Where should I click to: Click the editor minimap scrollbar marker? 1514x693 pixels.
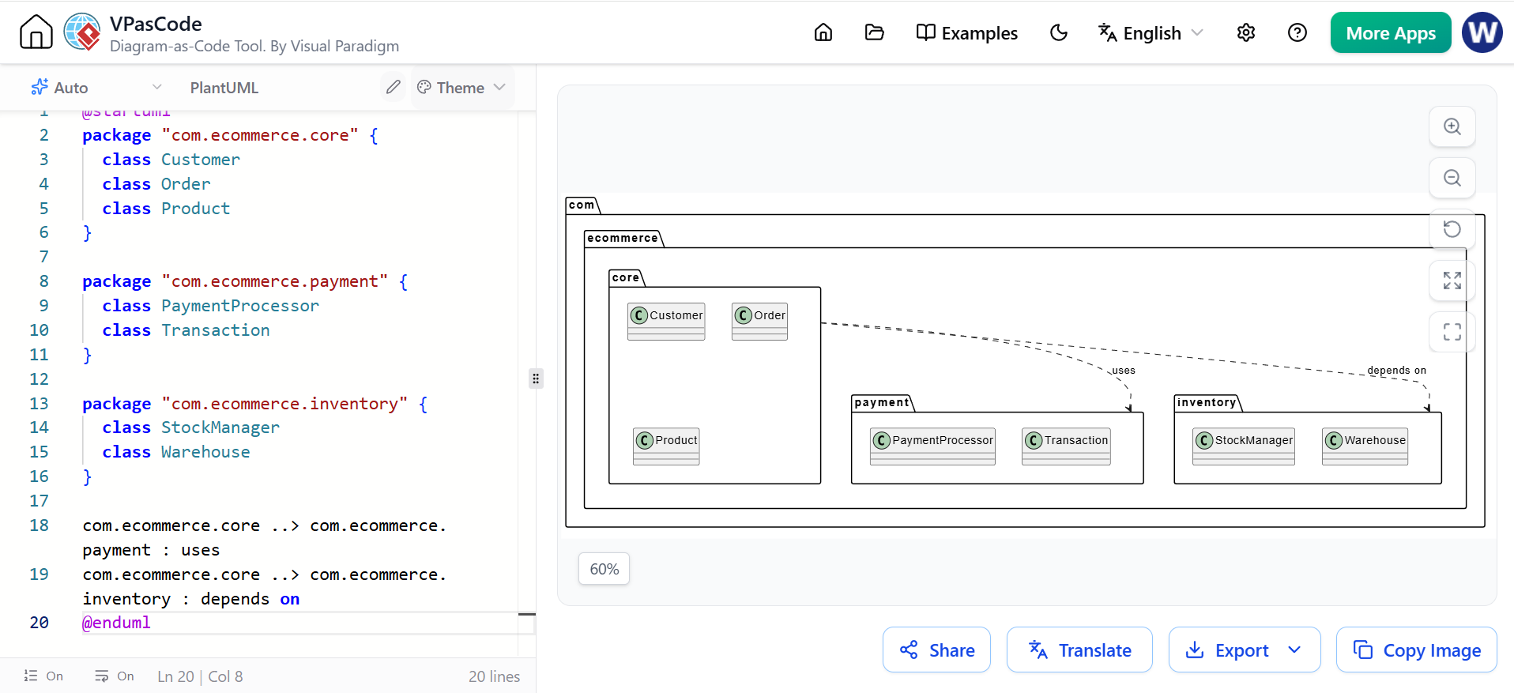coord(527,614)
